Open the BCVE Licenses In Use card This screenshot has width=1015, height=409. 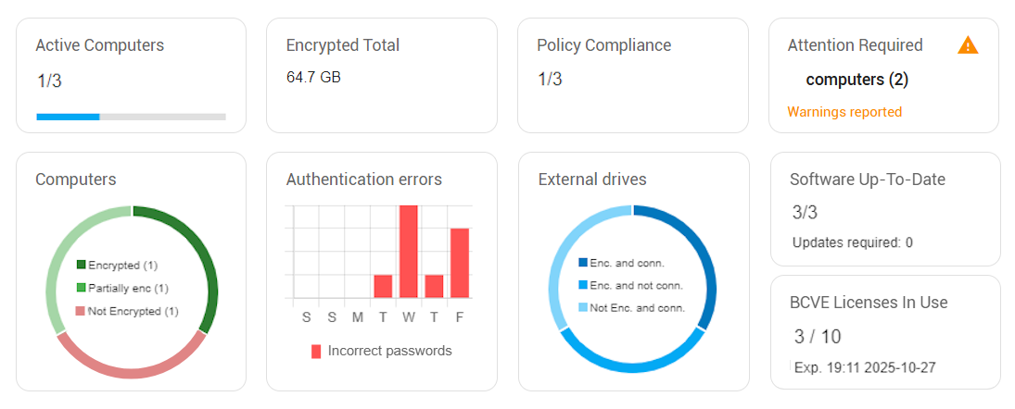885,332
